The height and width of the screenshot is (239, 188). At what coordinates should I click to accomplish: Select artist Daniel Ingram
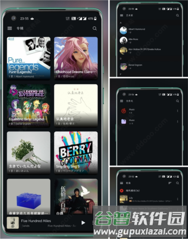tap(150, 66)
